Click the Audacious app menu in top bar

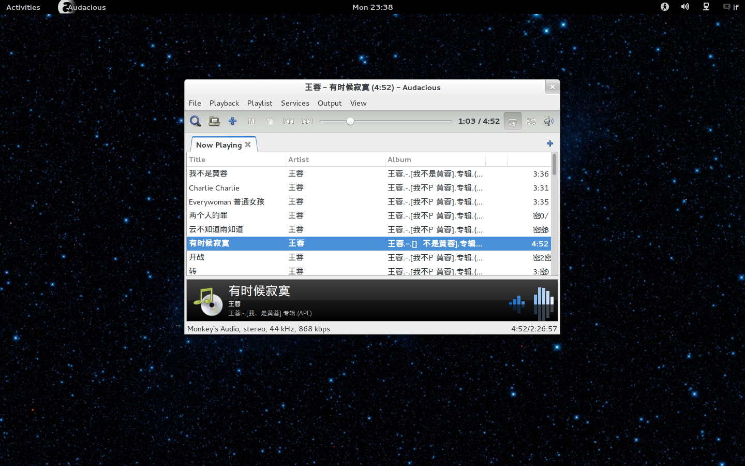(x=82, y=7)
